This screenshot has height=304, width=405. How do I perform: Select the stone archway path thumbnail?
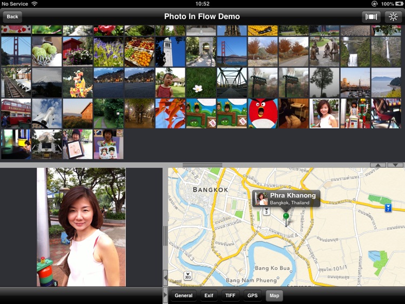tap(201, 52)
